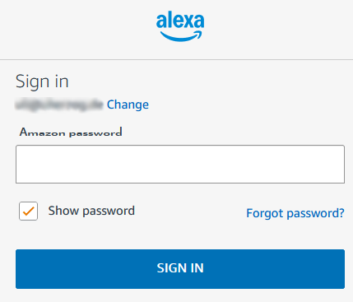
Task: Click the horizontal divider below the logo
Action: (176, 59)
